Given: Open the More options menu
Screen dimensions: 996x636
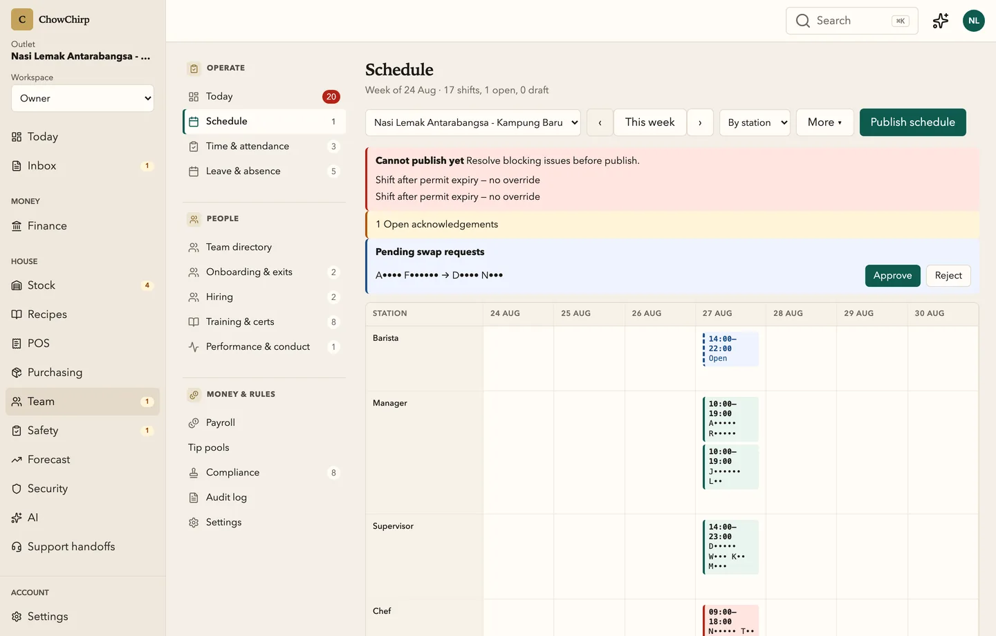Looking at the screenshot, I should point(825,122).
